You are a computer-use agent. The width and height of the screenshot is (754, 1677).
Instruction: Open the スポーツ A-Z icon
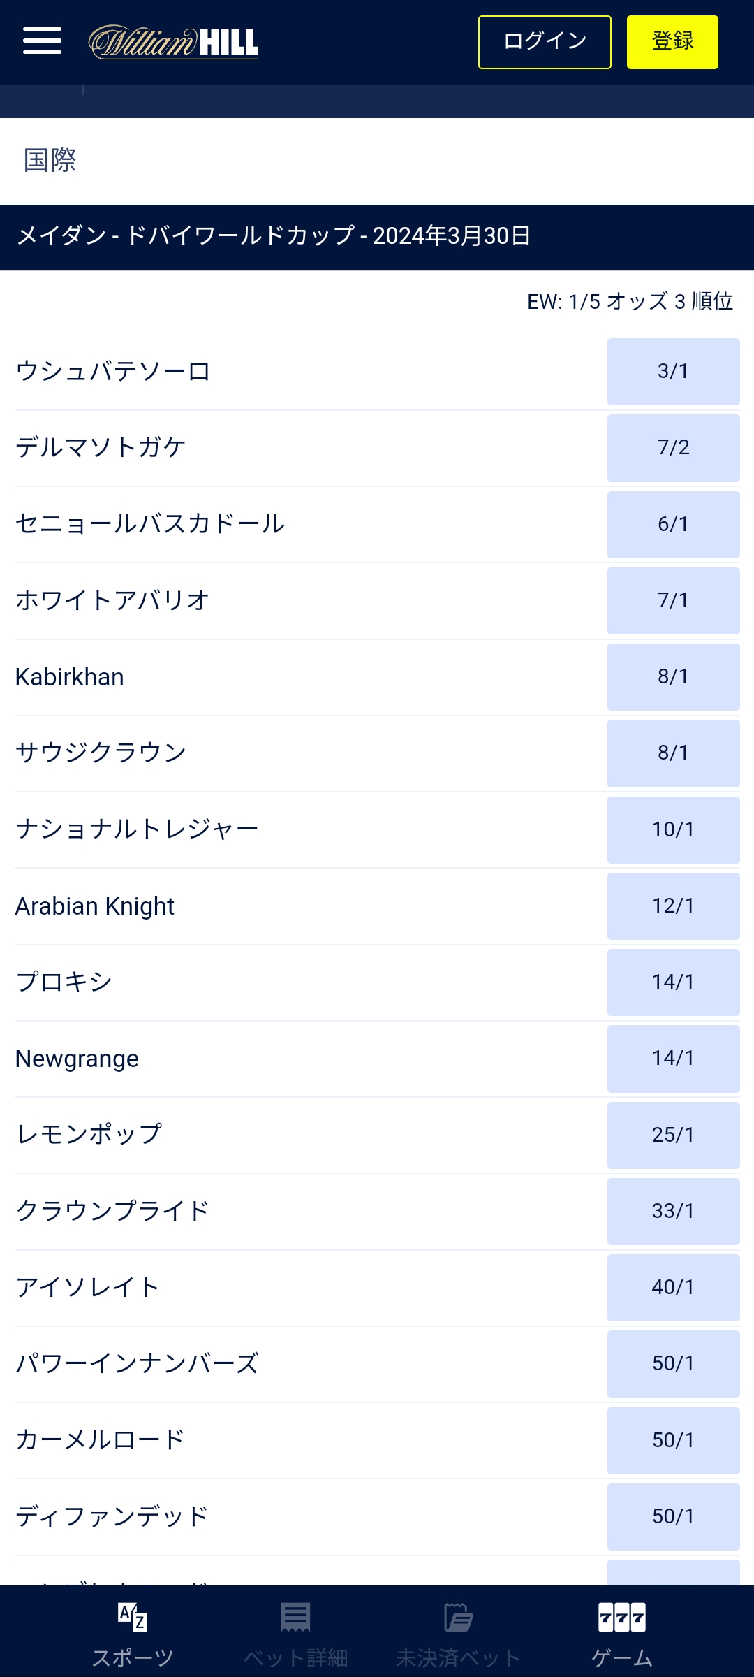point(133,1617)
